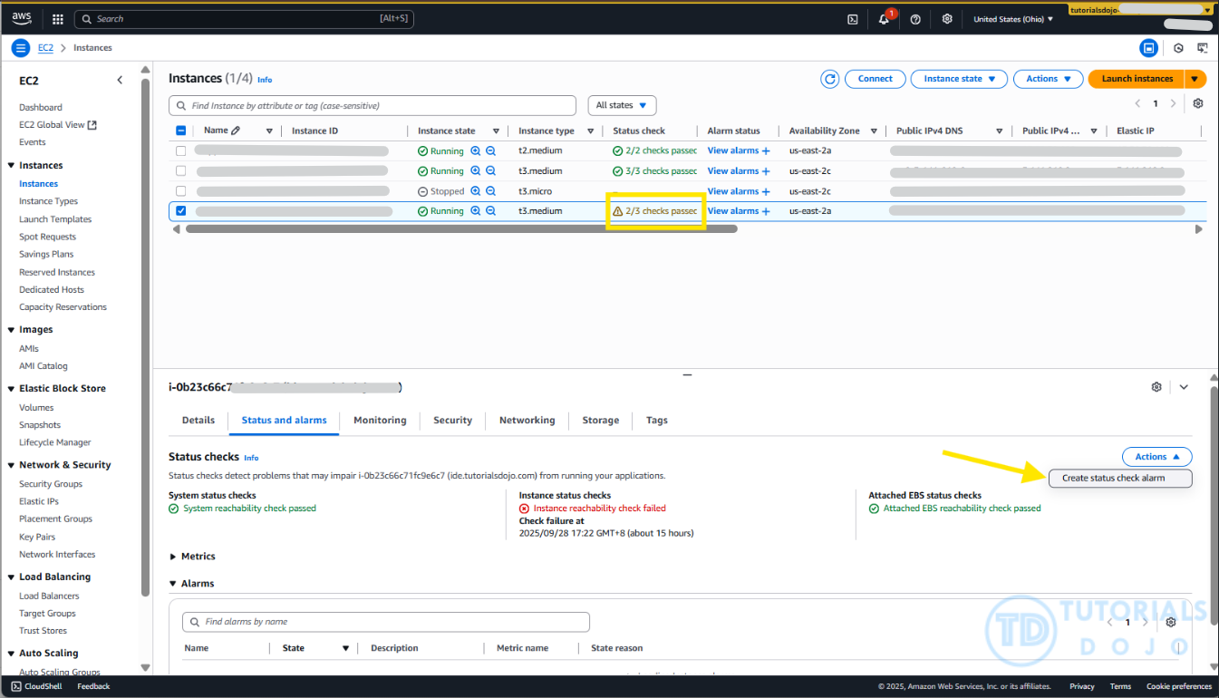1219x698 pixels.
Task: Open the help question mark icon
Action: (915, 19)
